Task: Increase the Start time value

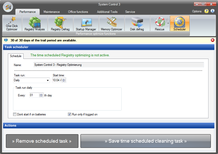Action: click(64, 79)
